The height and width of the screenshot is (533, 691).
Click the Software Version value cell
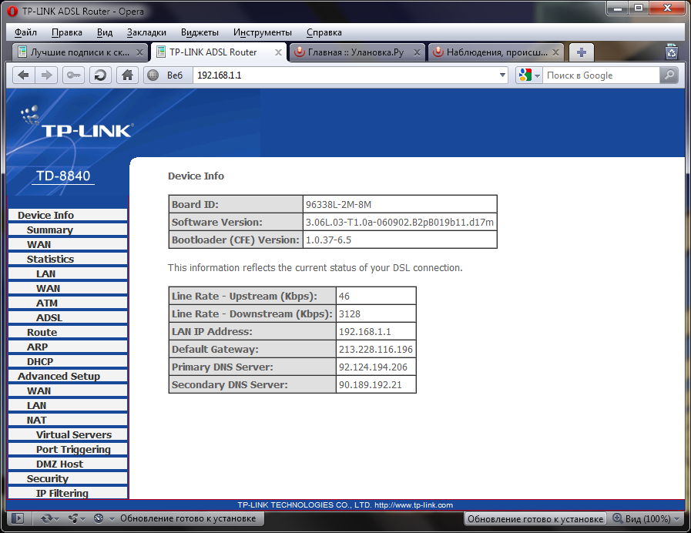point(400,222)
